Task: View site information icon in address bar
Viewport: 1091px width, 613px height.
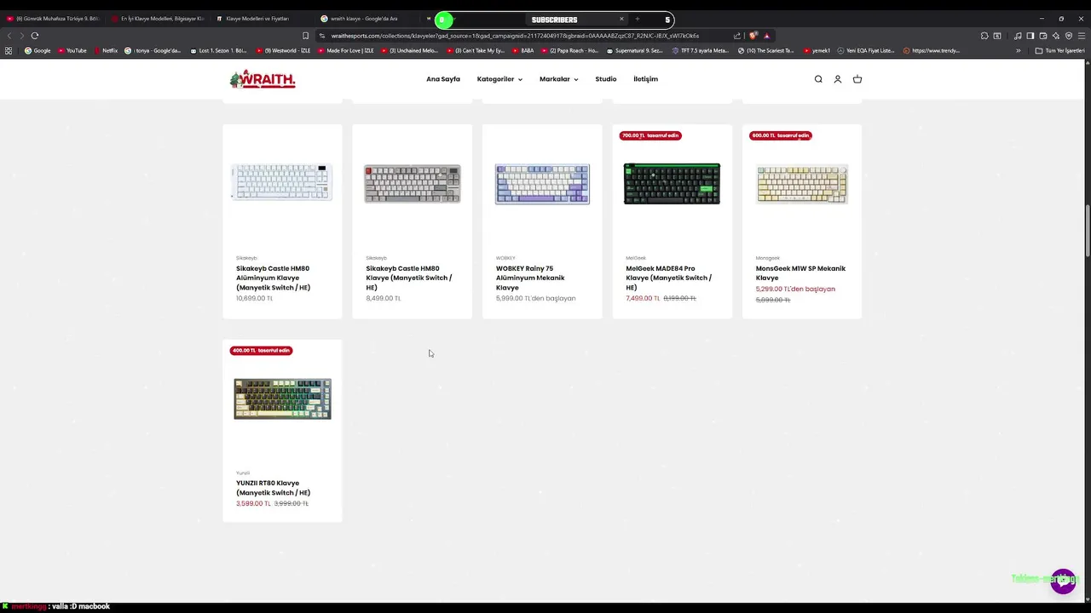Action: pyautogui.click(x=322, y=36)
